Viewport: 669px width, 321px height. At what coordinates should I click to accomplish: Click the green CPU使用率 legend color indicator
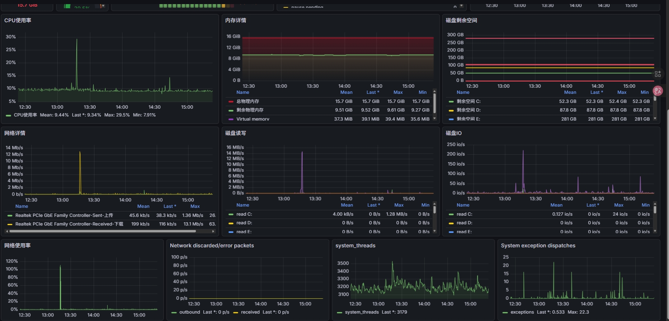point(8,115)
